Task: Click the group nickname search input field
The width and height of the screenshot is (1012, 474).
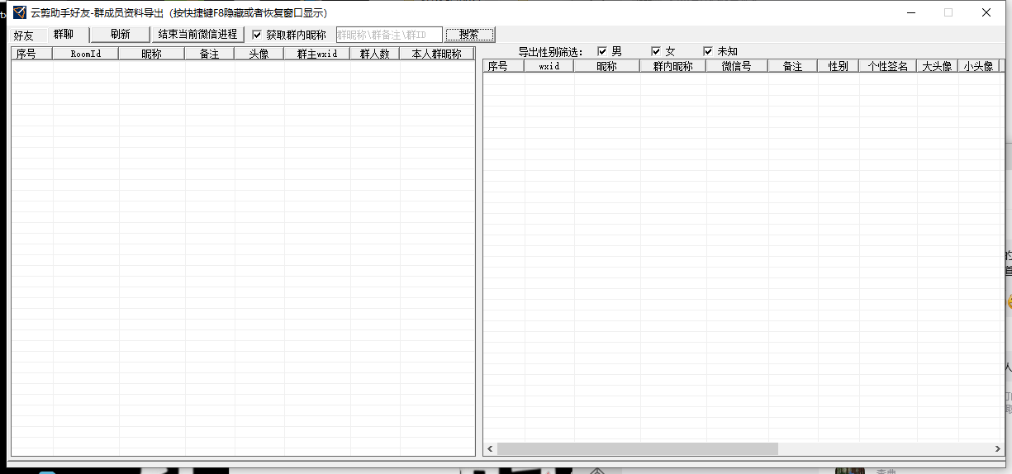Action: pyautogui.click(x=389, y=35)
